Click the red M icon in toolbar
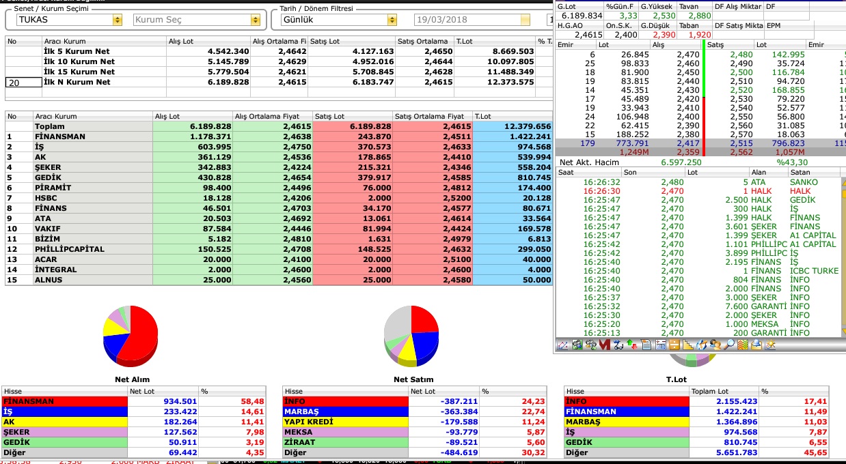 (605, 345)
